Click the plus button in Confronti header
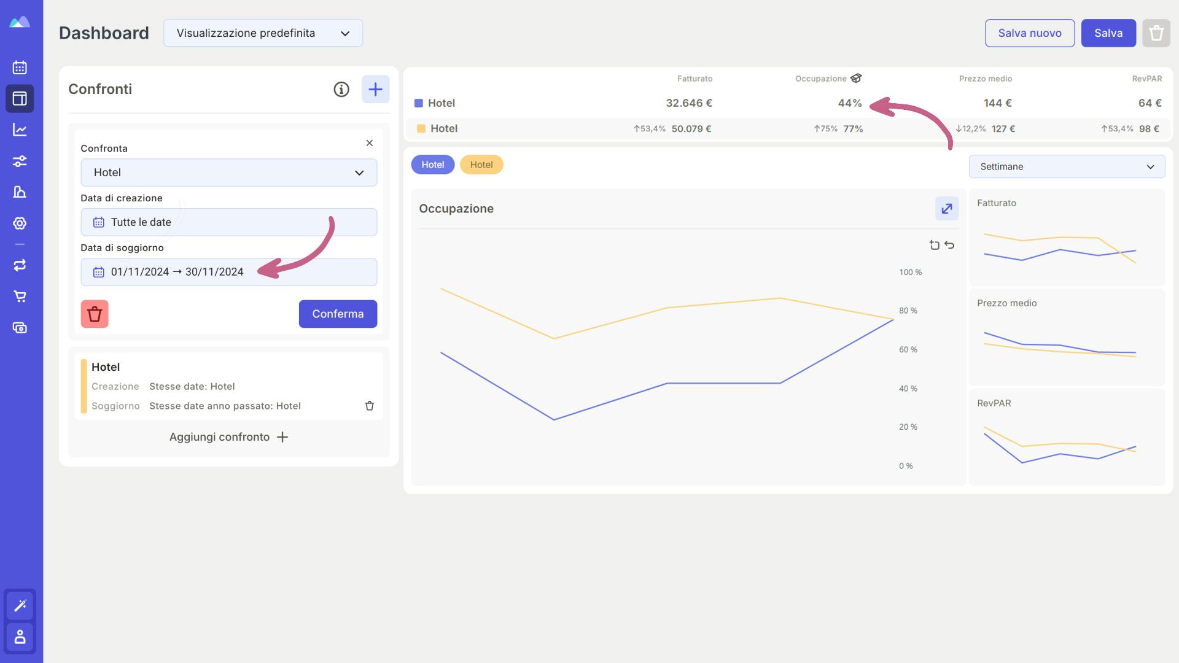The height and width of the screenshot is (663, 1179). pos(375,89)
